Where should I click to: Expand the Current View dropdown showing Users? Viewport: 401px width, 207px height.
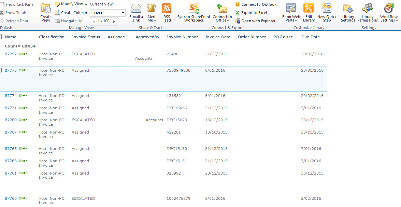[x=123, y=13]
